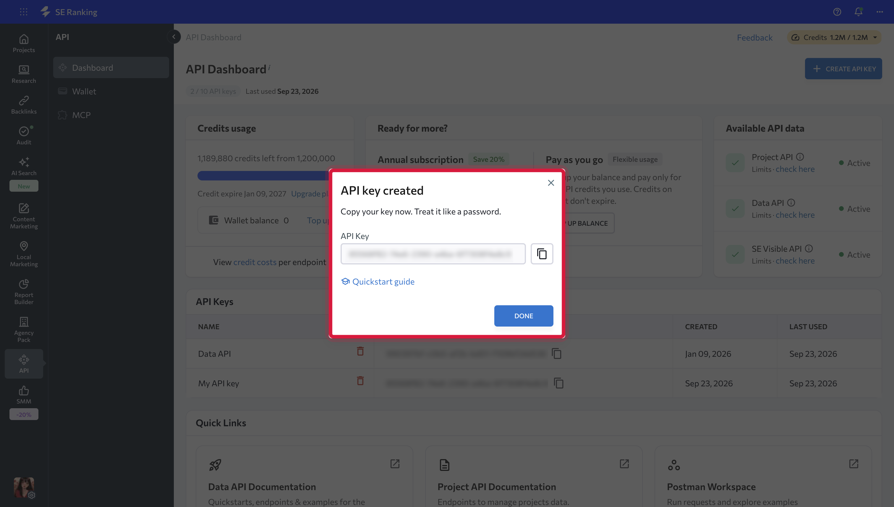
Task: Select Dashboard in the API menu
Action: (x=111, y=67)
